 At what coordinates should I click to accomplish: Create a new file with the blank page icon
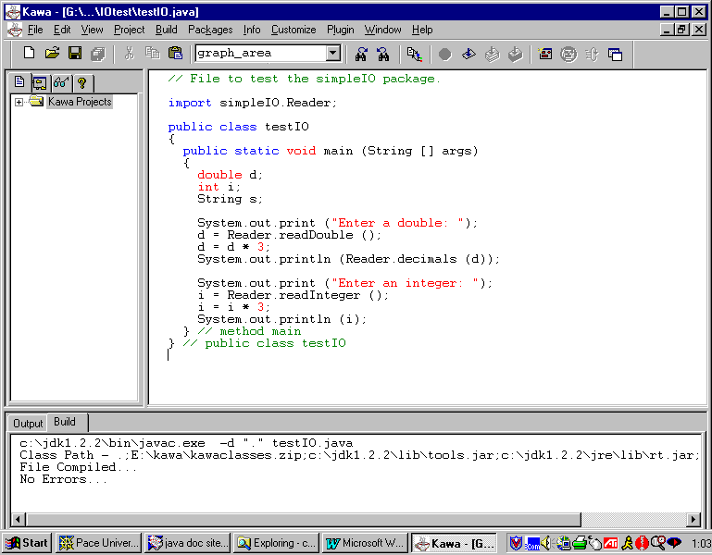(x=29, y=53)
